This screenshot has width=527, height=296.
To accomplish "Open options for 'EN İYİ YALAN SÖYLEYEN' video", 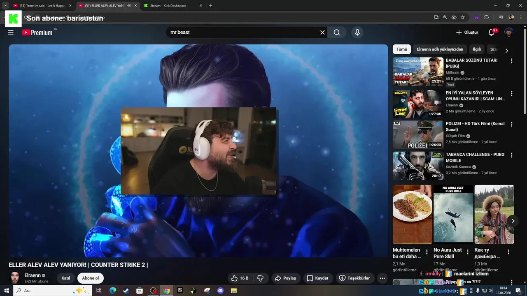I will tap(512, 93).
